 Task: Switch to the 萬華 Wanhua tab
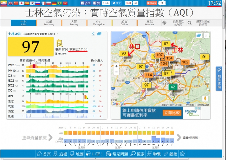tap(149, 23)
